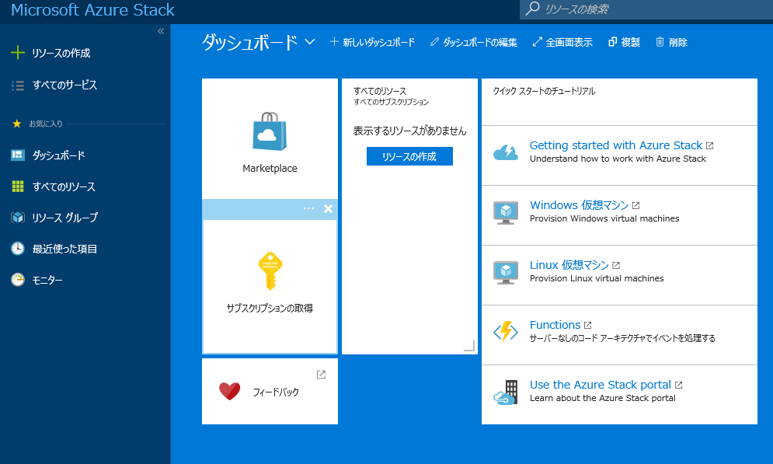Image resolution: width=773 pixels, height=464 pixels.
Task: Select すべてのリソース in the sidebar
Action: tap(64, 187)
